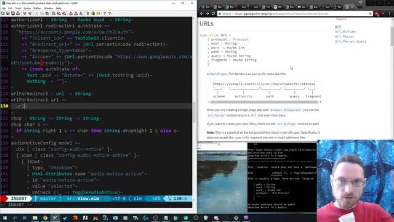Click the URLs heading on docs page
The width and height of the screenshot is (394, 222).
pyautogui.click(x=206, y=23)
